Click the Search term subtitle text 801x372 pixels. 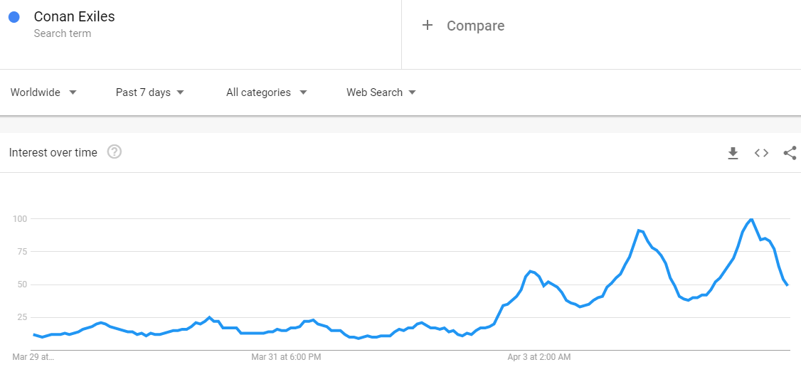pyautogui.click(x=63, y=33)
